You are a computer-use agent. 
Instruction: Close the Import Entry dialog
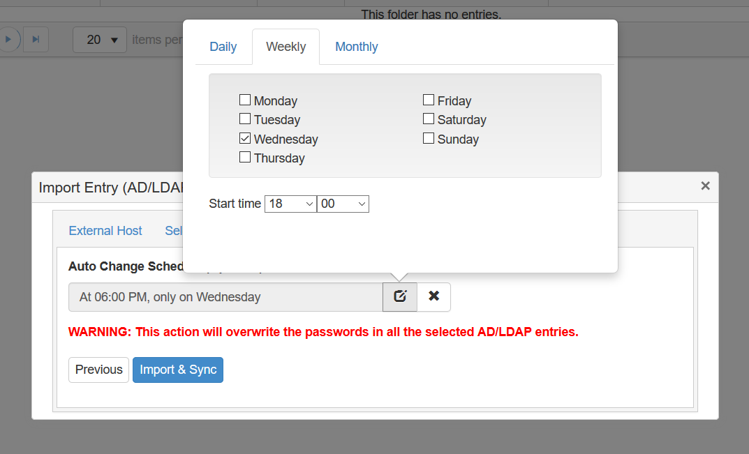(705, 186)
